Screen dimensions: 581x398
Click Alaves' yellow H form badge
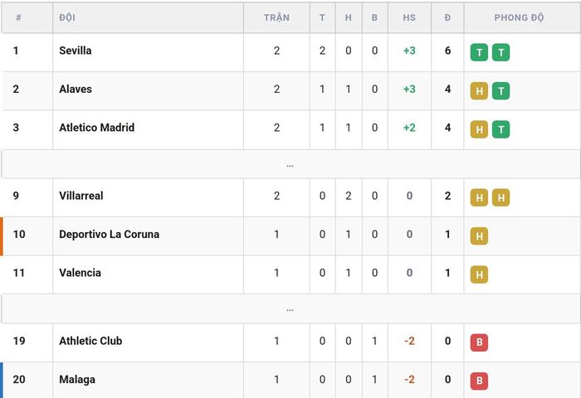(x=479, y=90)
